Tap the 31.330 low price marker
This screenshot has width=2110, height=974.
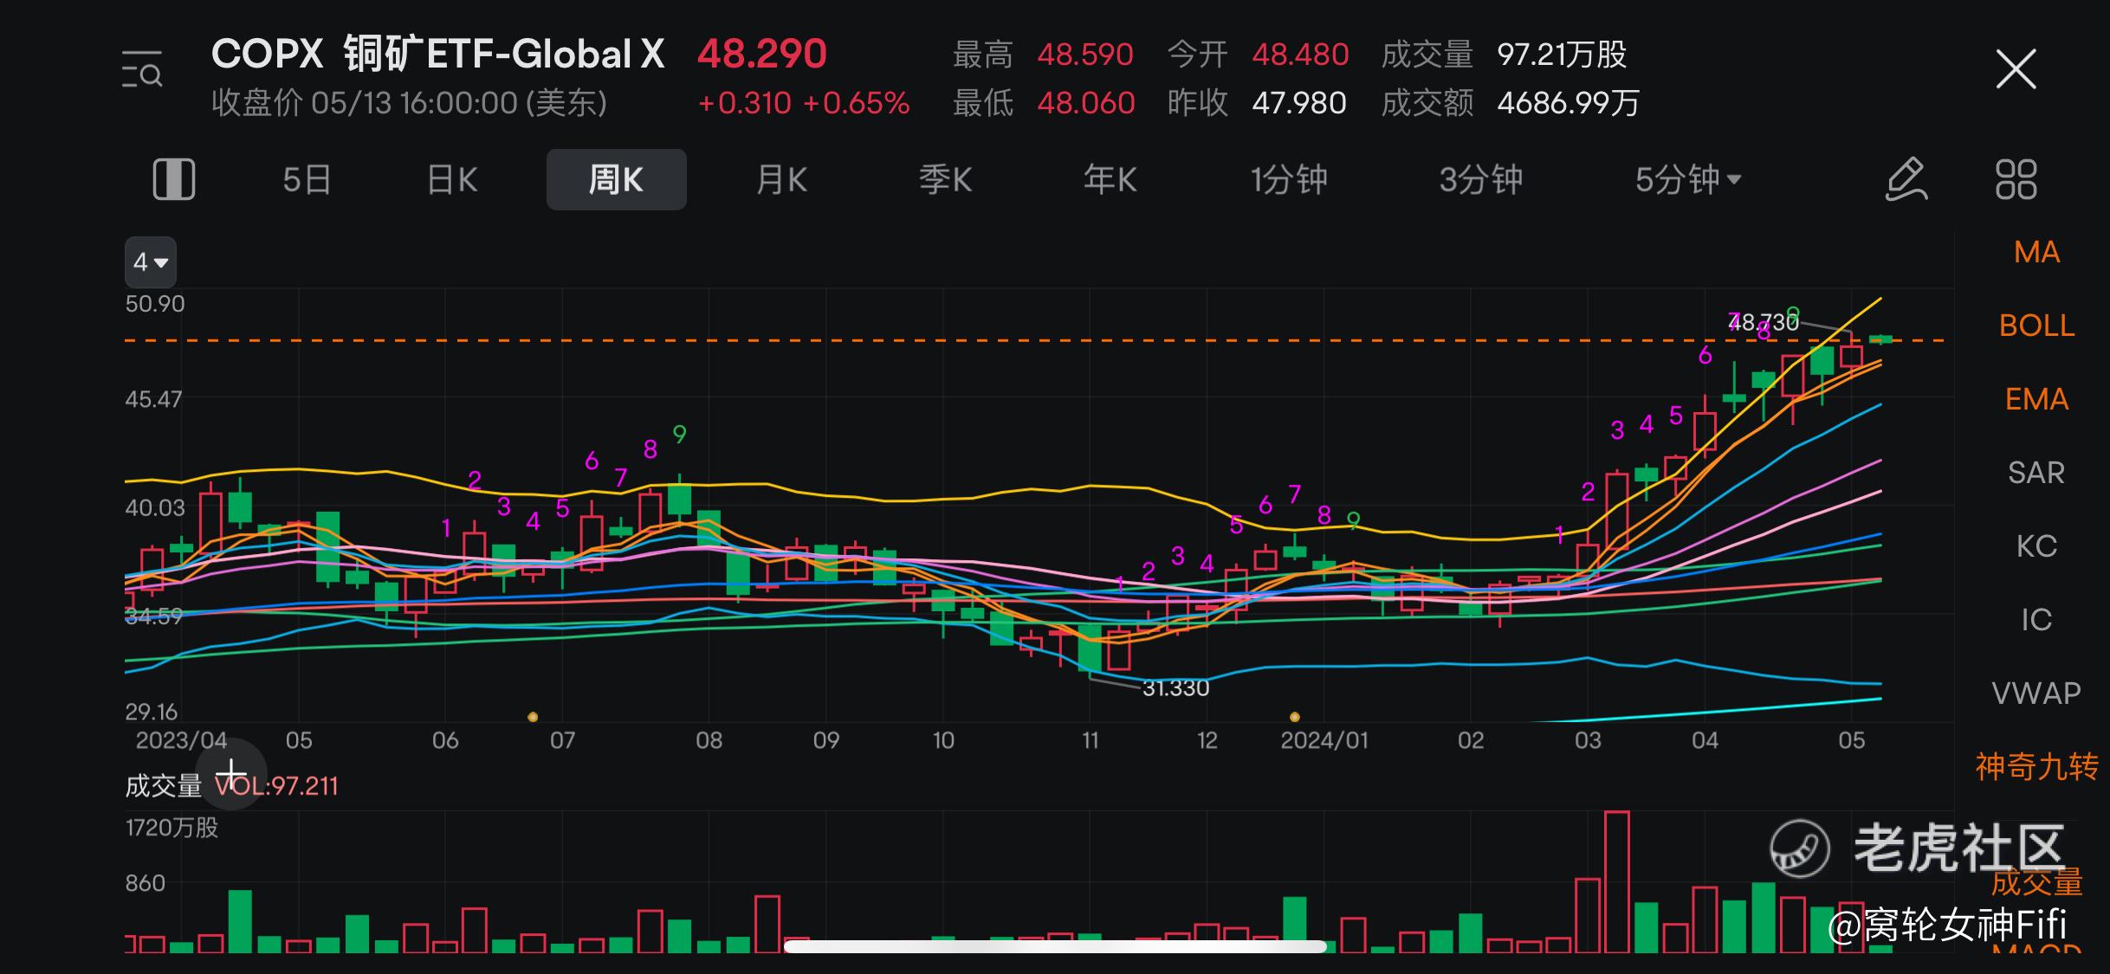tap(1175, 688)
